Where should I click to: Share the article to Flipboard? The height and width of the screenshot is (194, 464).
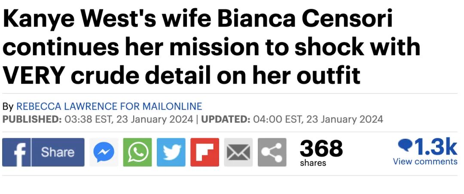click(205, 152)
